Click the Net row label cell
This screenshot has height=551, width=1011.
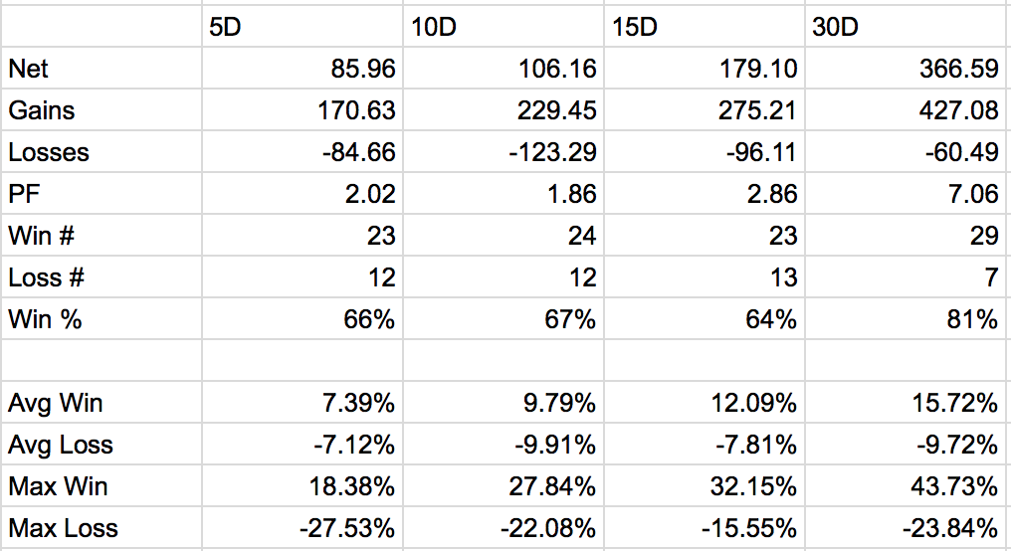101,69
